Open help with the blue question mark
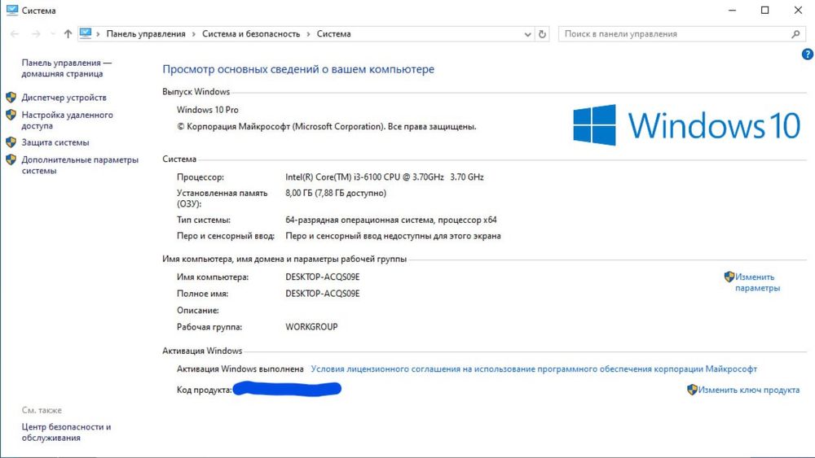 807,54
